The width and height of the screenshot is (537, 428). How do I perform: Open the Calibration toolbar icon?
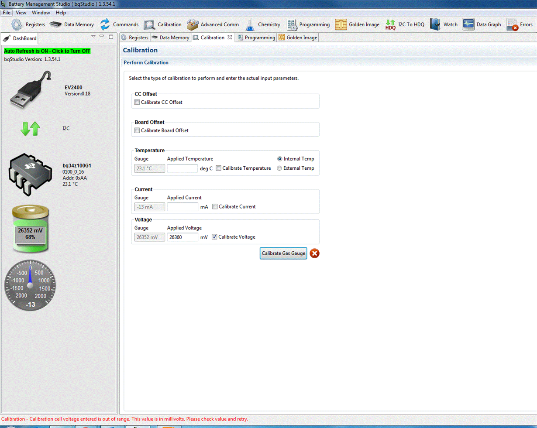pos(149,25)
